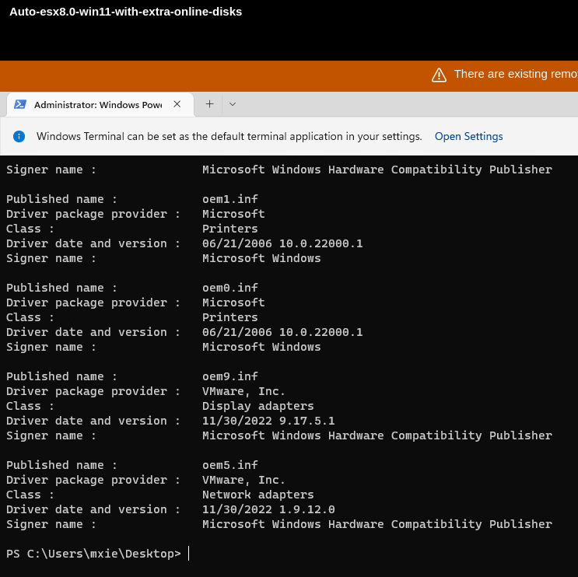Open a new terminal tab with plus icon
Viewport: 578px width, 577px height.
(x=209, y=104)
